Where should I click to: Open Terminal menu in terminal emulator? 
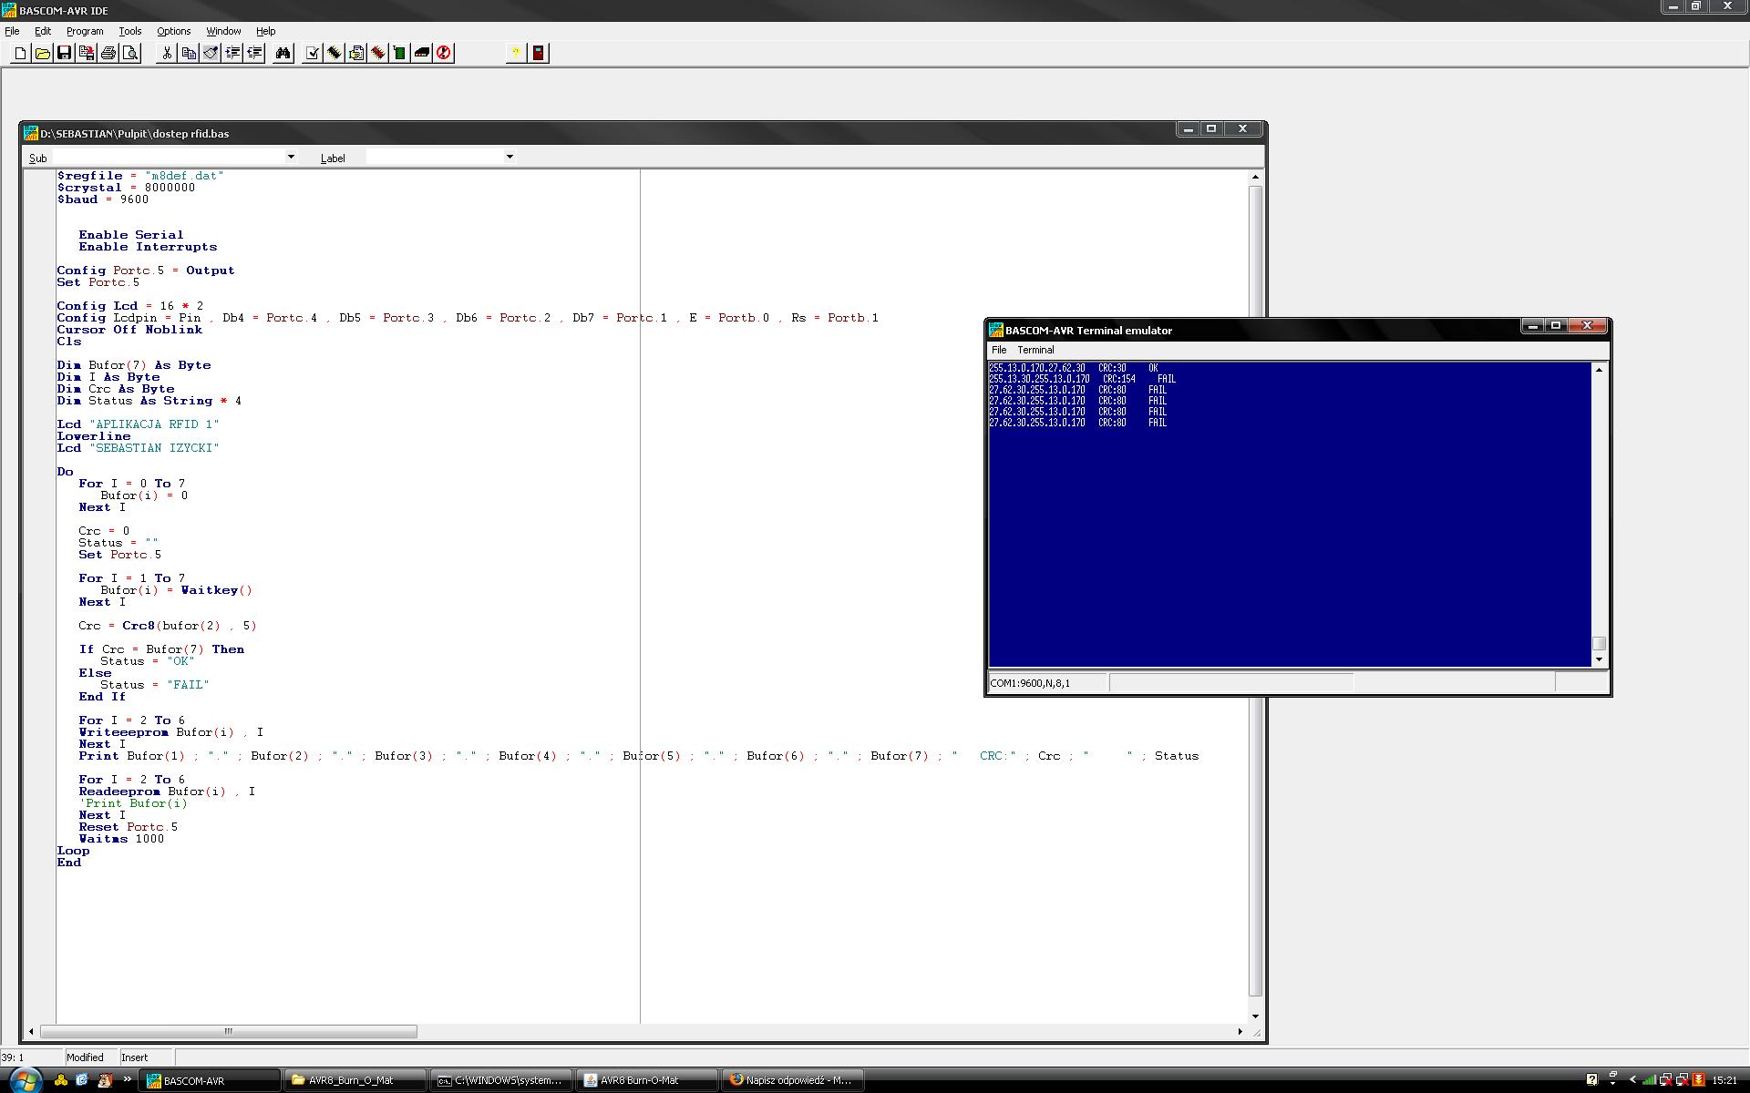(1035, 350)
